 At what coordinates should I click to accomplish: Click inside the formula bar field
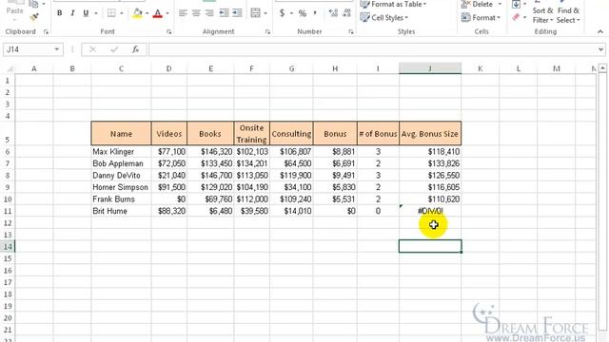(373, 49)
